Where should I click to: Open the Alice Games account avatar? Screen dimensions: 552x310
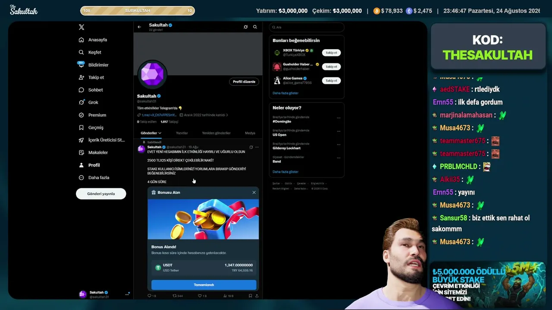(277, 81)
